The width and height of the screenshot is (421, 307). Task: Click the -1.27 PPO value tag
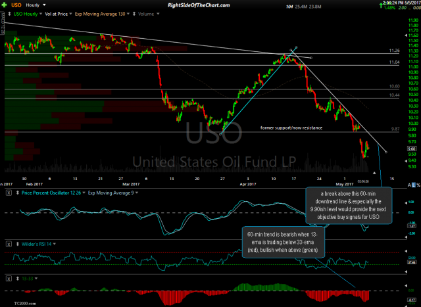[x=412, y=226]
